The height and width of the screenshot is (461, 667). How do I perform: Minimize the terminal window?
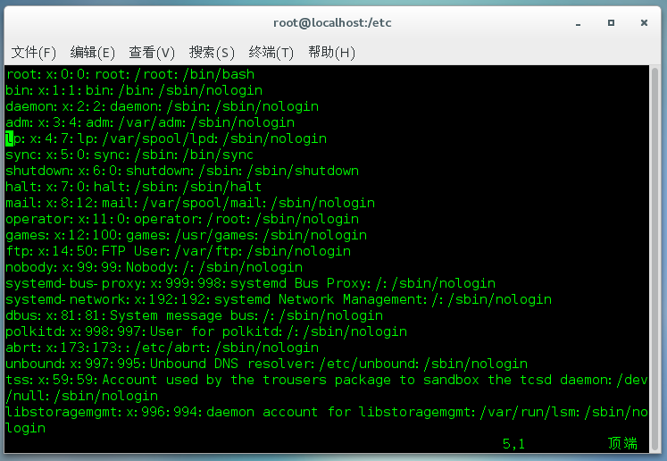coord(578,23)
